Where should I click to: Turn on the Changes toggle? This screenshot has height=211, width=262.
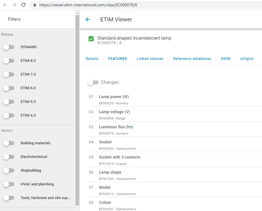93,82
